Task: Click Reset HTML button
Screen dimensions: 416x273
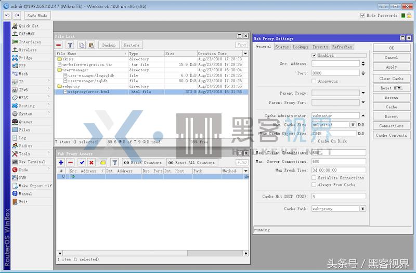Action: pyautogui.click(x=392, y=88)
